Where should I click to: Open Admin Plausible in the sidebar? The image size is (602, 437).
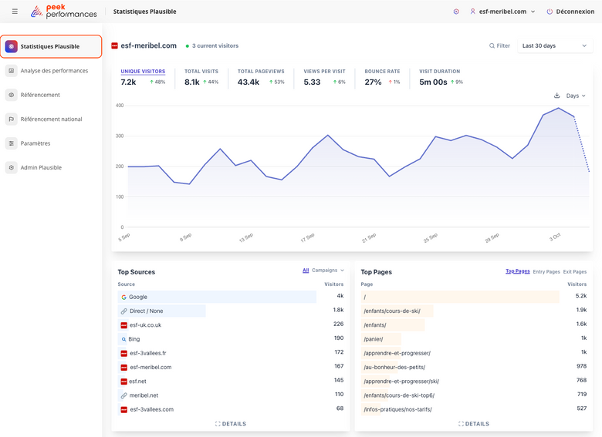point(51,167)
